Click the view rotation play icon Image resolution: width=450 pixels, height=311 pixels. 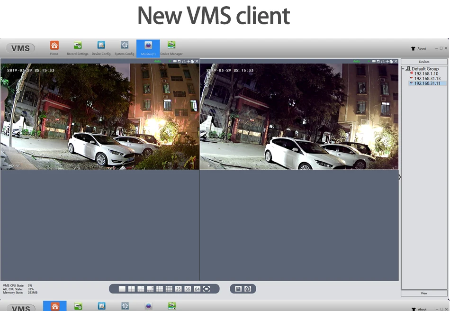[x=248, y=289]
